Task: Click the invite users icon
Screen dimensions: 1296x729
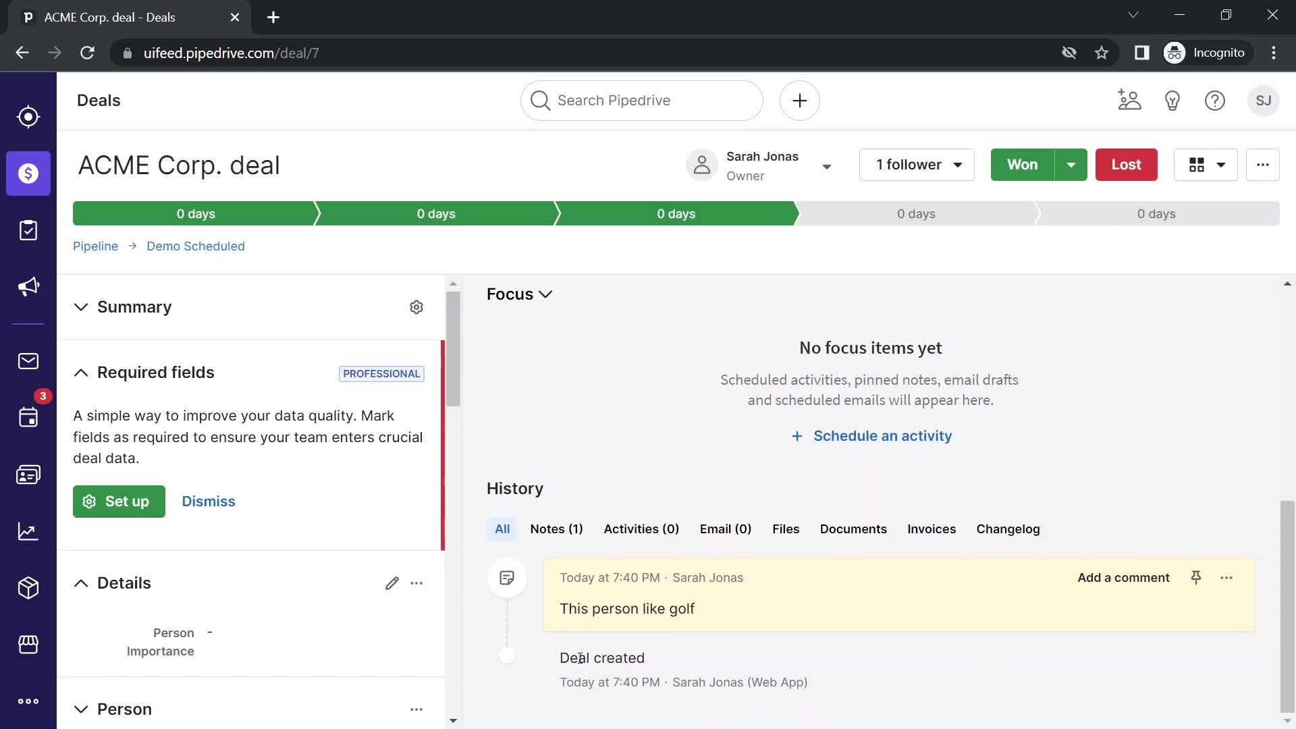Action: click(x=1129, y=101)
